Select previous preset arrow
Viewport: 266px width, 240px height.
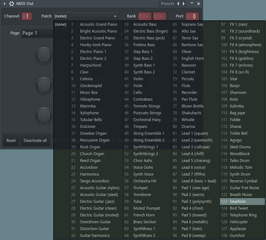[x=178, y=4]
